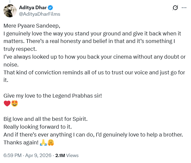
Task: Open the Grok slashed-circle icon
Action: click(x=175, y=8)
